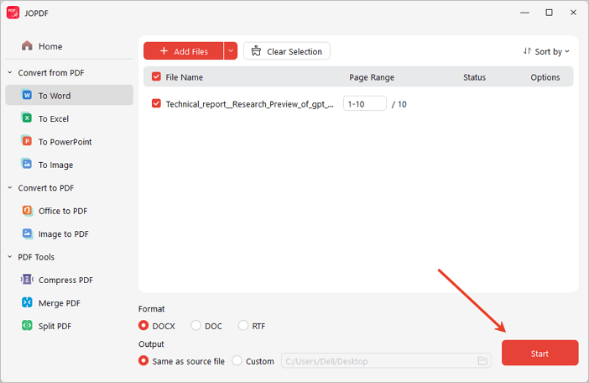Open Split PDF tool
589x383 pixels.
pyautogui.click(x=69, y=326)
